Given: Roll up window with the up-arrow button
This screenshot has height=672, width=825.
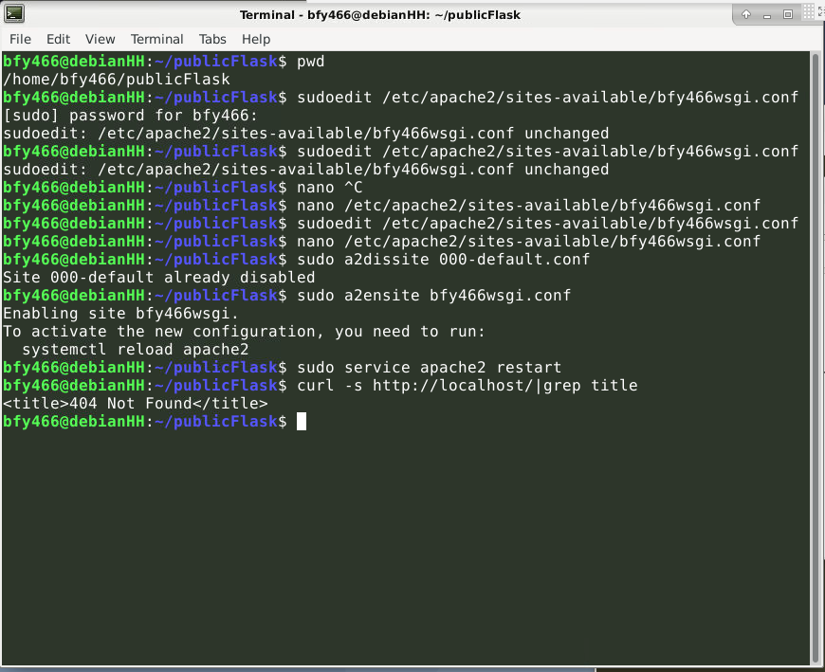Looking at the screenshot, I should (x=746, y=14).
